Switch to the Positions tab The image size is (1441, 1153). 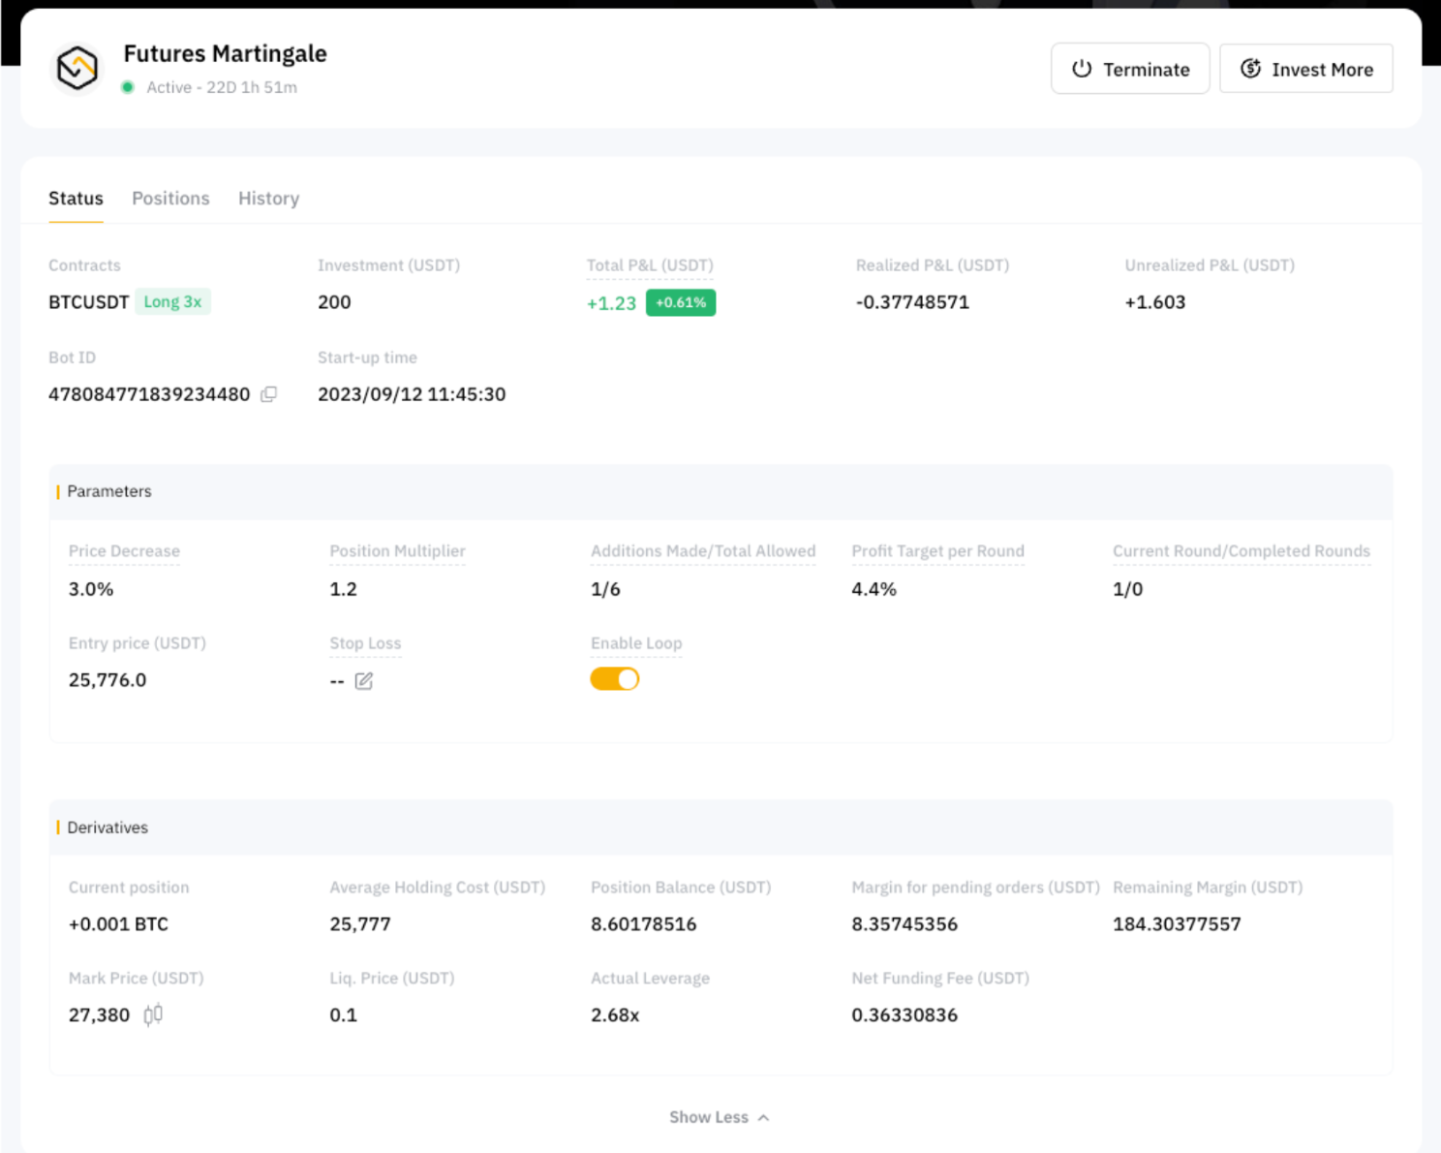(170, 199)
